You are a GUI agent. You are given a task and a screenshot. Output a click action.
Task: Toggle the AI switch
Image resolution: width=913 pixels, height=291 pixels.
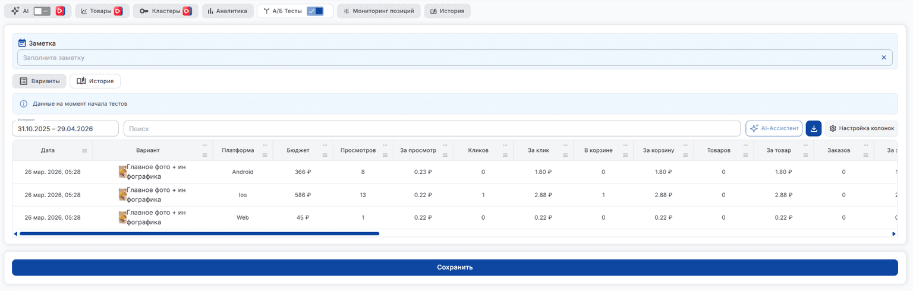click(x=42, y=11)
